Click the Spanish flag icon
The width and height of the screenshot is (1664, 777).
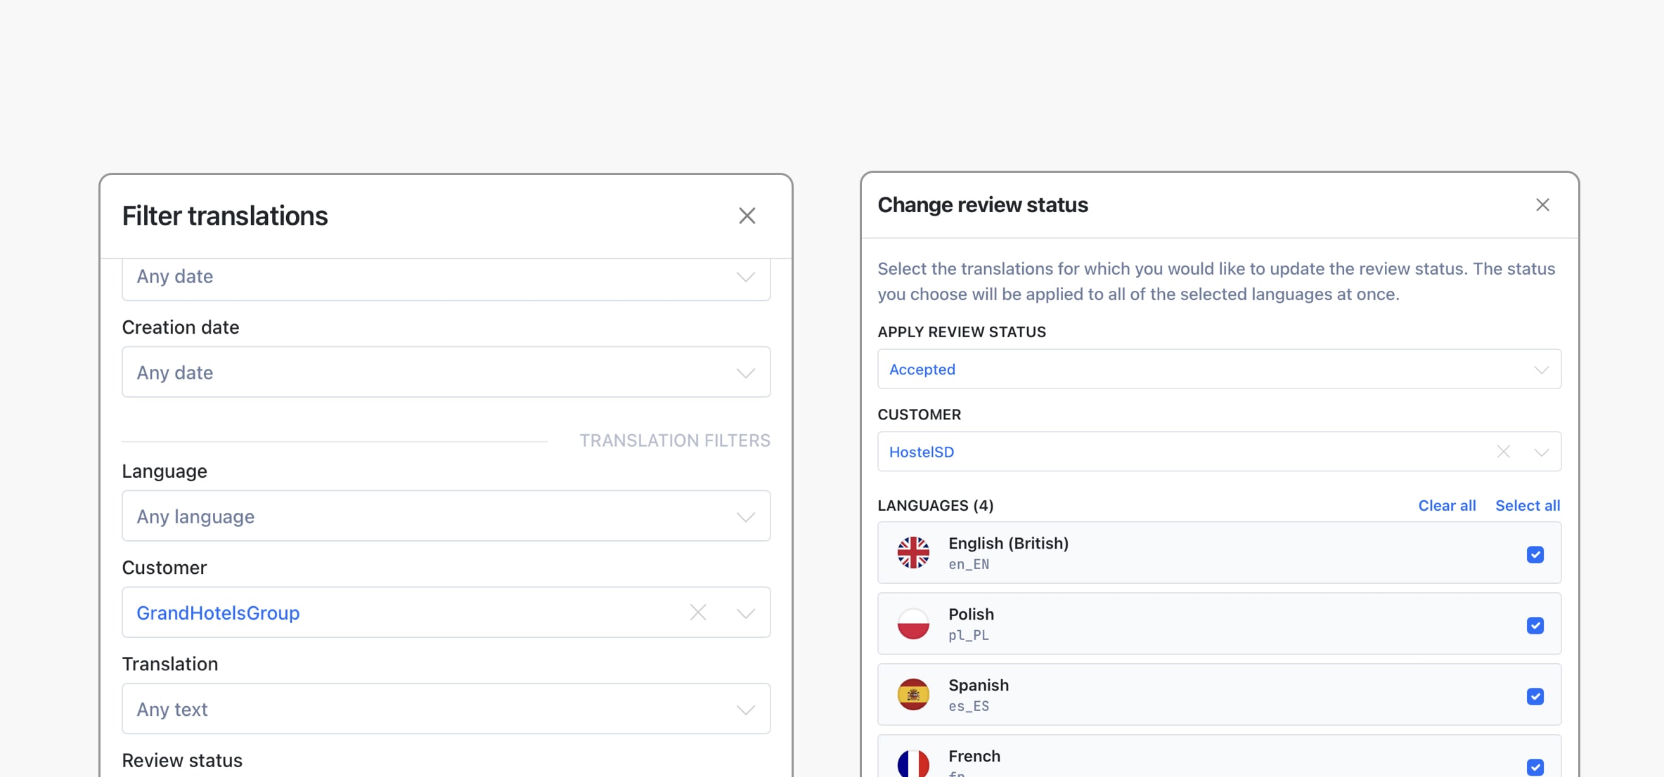click(x=913, y=695)
